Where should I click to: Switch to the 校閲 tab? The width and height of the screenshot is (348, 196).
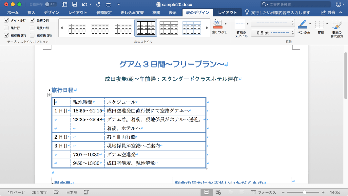(156, 13)
